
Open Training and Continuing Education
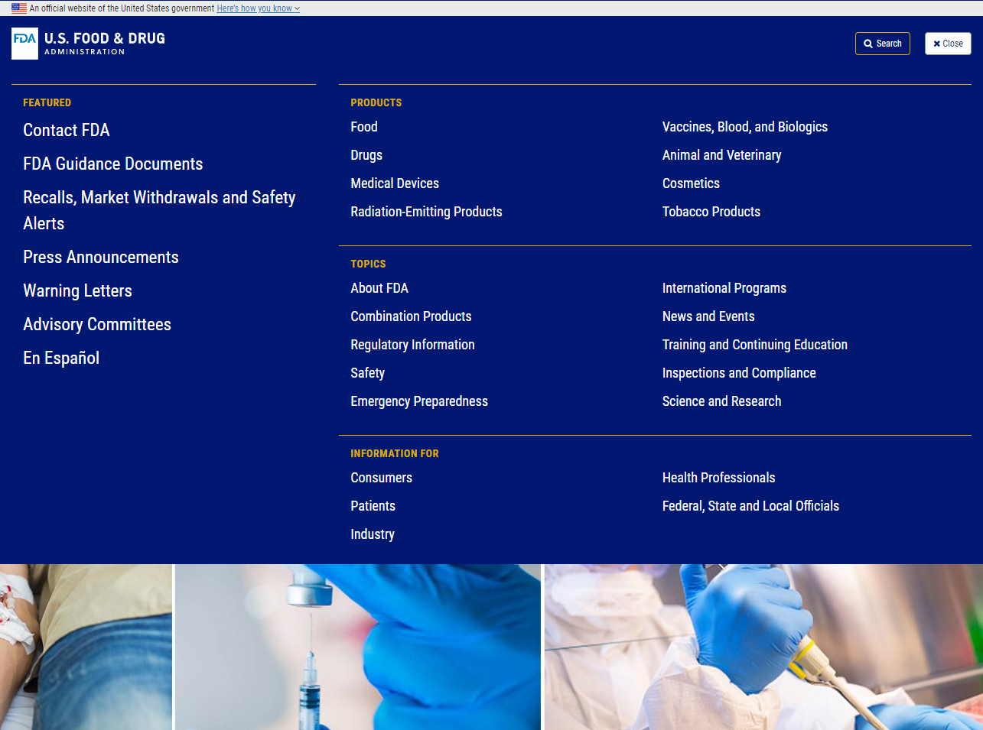[x=755, y=345]
